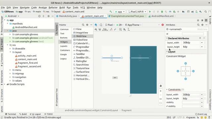
Task: Toggle autoconnect magnet in designer toolbar
Action: 100,29
